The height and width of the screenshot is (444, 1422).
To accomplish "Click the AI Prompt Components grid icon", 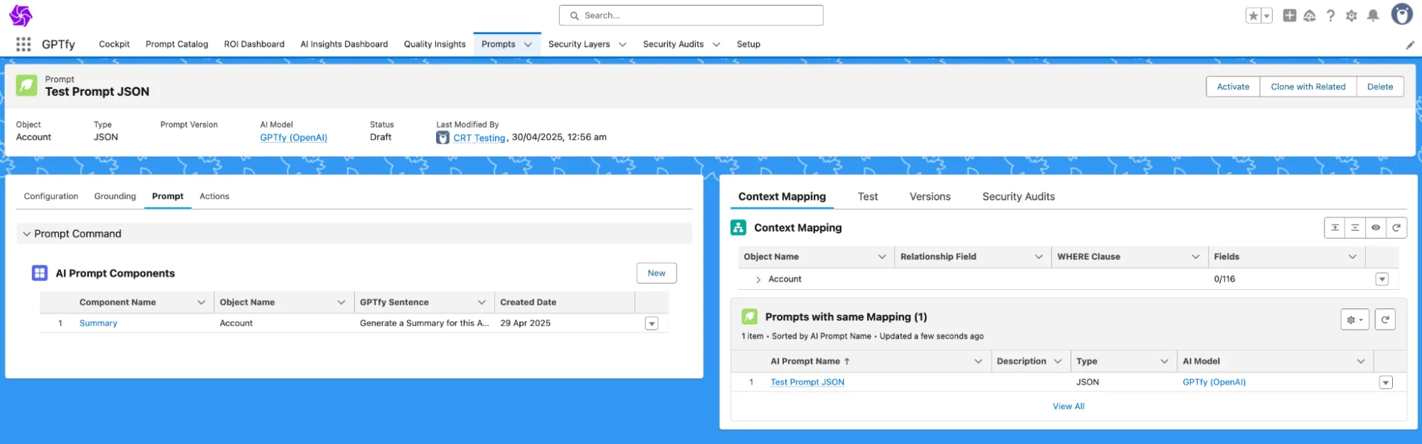I will [x=40, y=273].
